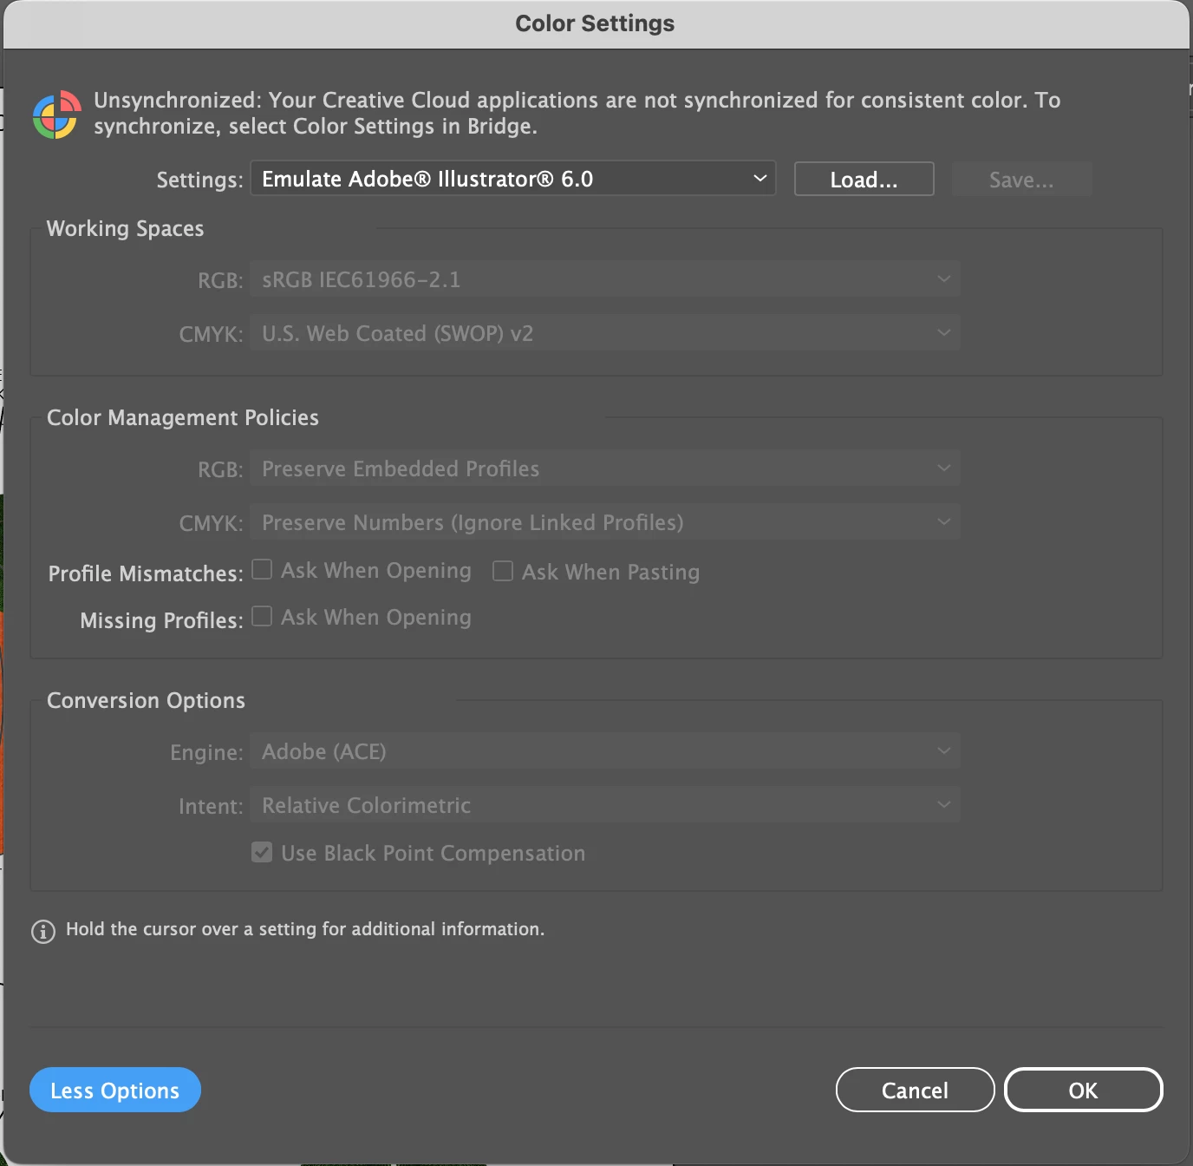The image size is (1193, 1166).
Task: Click the Profile Mismatches label
Action: (x=146, y=573)
